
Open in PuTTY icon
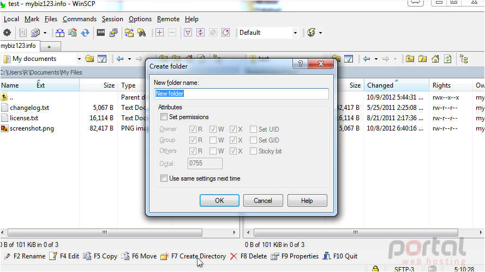pos(113,33)
